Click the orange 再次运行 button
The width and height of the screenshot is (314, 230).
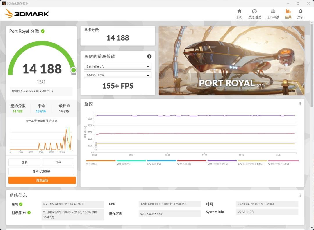coord(42,180)
